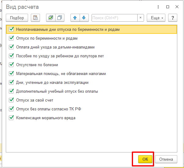Click the Подбор button
The width and height of the screenshot is (184, 168).
pos(17,18)
